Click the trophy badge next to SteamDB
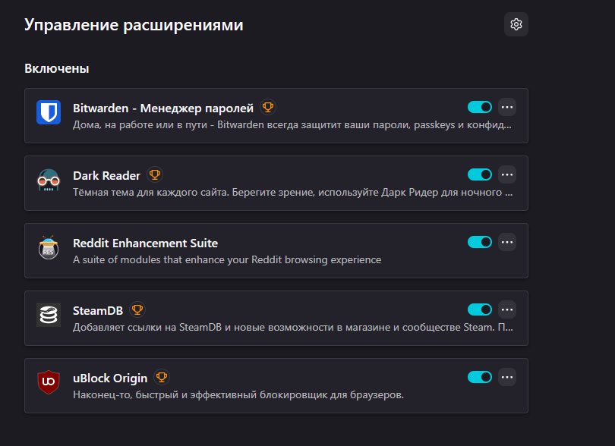 point(137,309)
